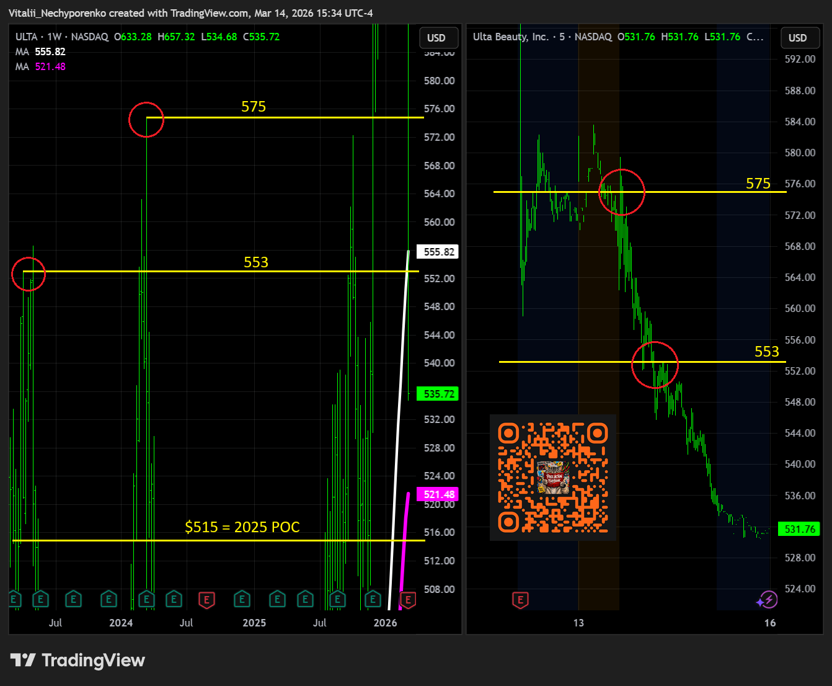
Task: Open USD currency selector on weekly ULTA chart
Action: click(438, 38)
